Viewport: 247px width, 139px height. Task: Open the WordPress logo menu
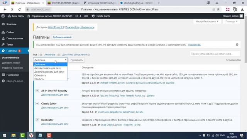coord(3,16)
